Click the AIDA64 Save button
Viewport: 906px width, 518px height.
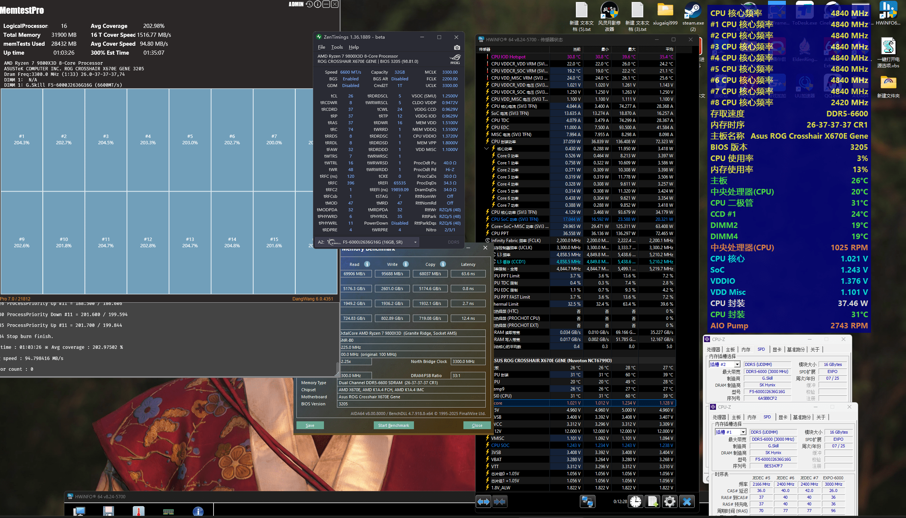[310, 425]
